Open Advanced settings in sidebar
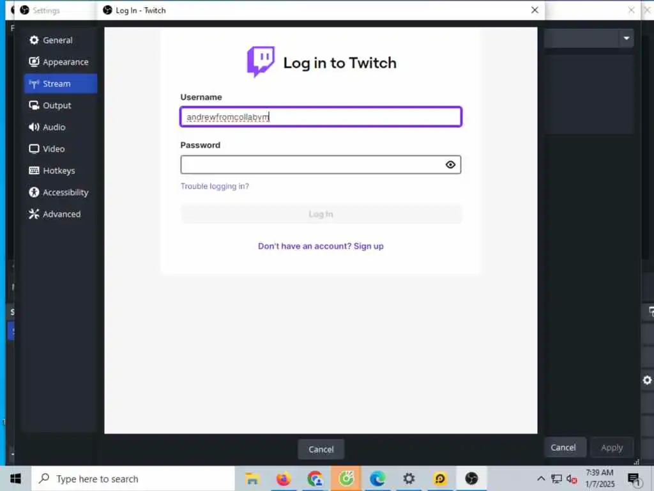Viewport: 654px width, 491px height. click(61, 214)
